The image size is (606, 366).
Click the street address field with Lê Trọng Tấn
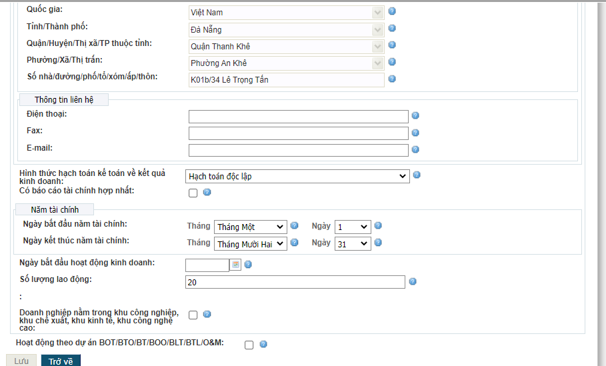click(287, 80)
